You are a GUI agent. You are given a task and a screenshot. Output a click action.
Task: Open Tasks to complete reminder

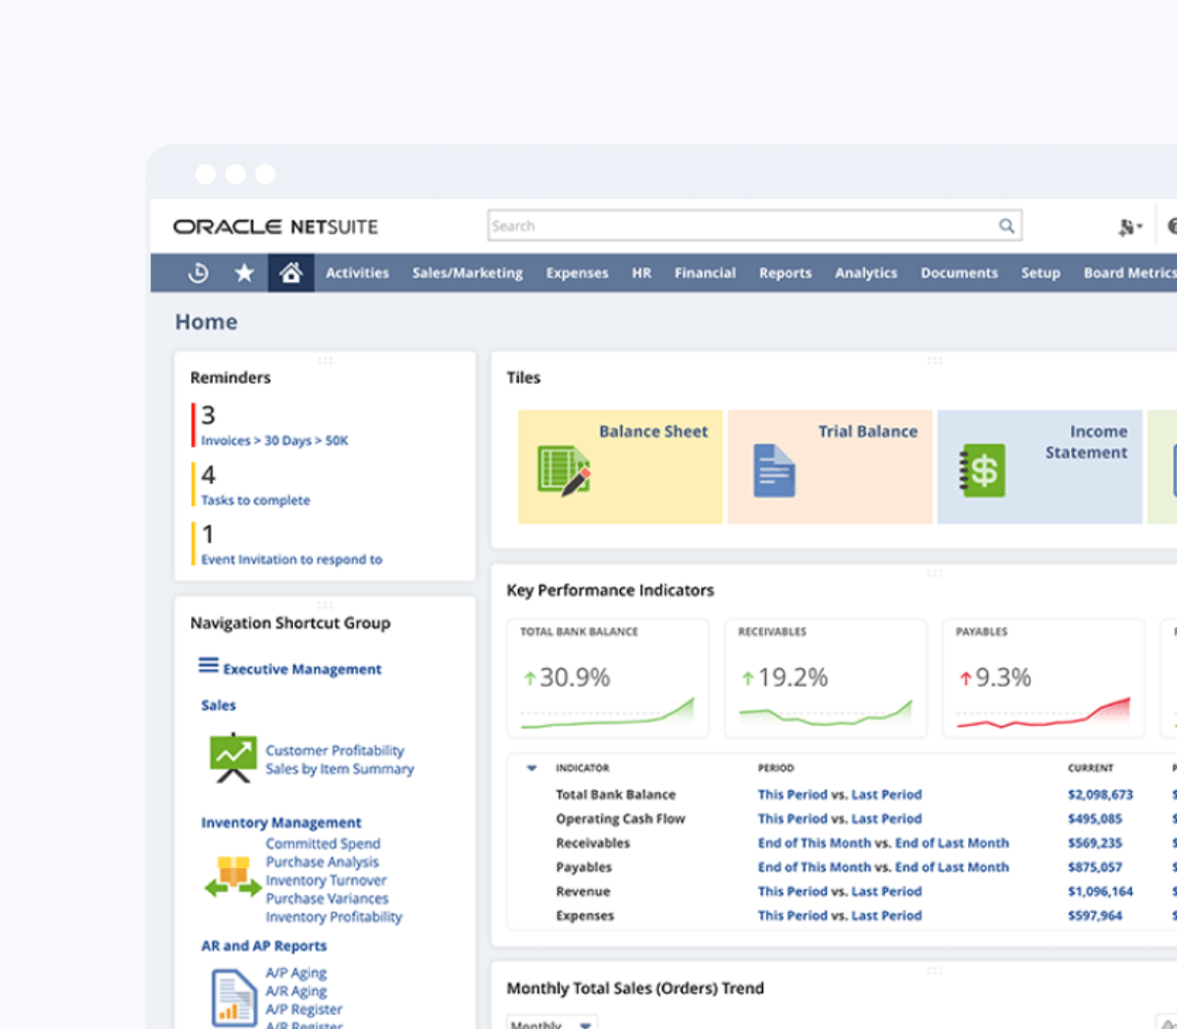(255, 501)
